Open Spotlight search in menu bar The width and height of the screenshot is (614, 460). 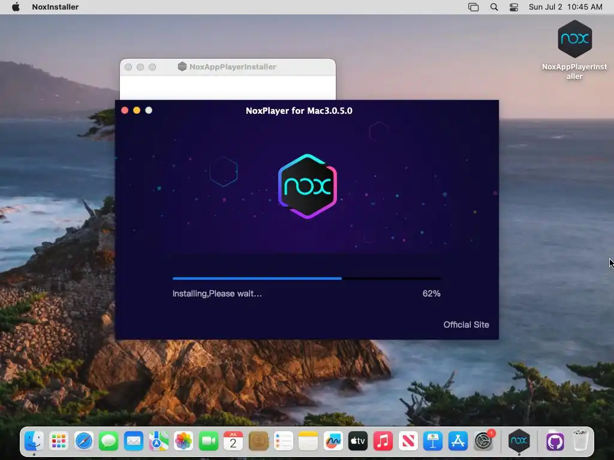tap(494, 7)
